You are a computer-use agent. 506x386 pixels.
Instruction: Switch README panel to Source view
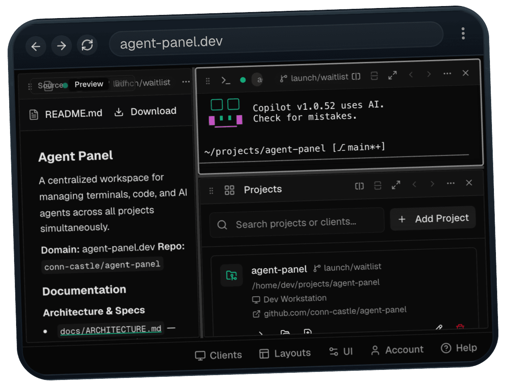[51, 85]
